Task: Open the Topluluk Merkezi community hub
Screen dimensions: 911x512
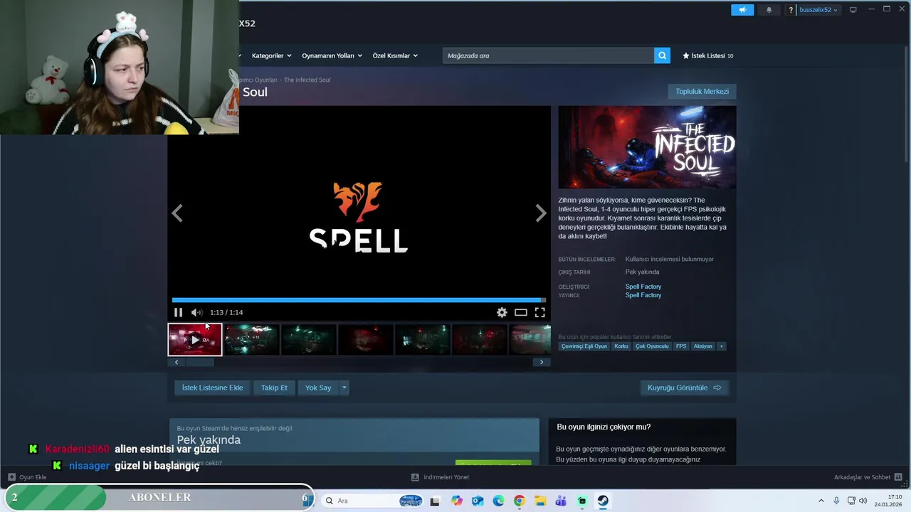Action: [x=702, y=91]
